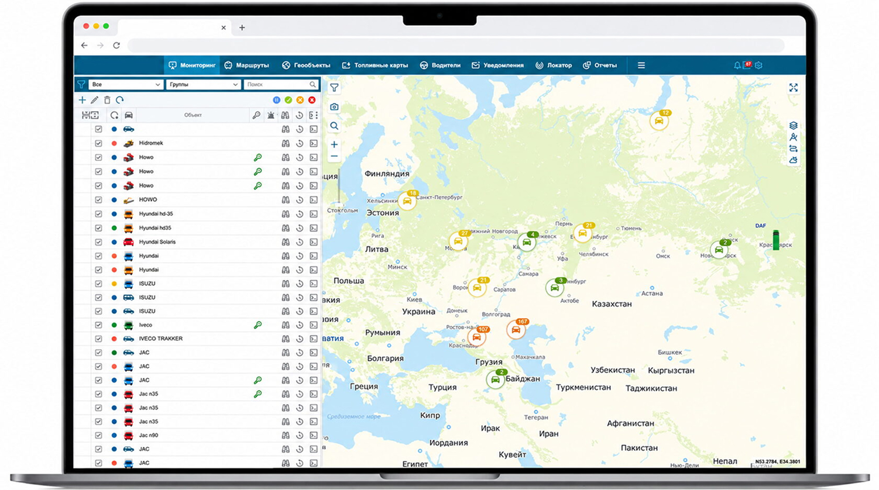This screenshot has height=490, width=879.
Task: Click command terminal icon in Iveco row
Action: 314,325
